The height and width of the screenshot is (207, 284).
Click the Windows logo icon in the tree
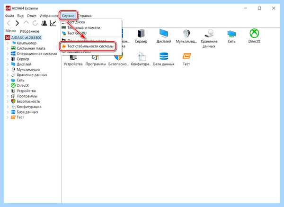click(13, 54)
